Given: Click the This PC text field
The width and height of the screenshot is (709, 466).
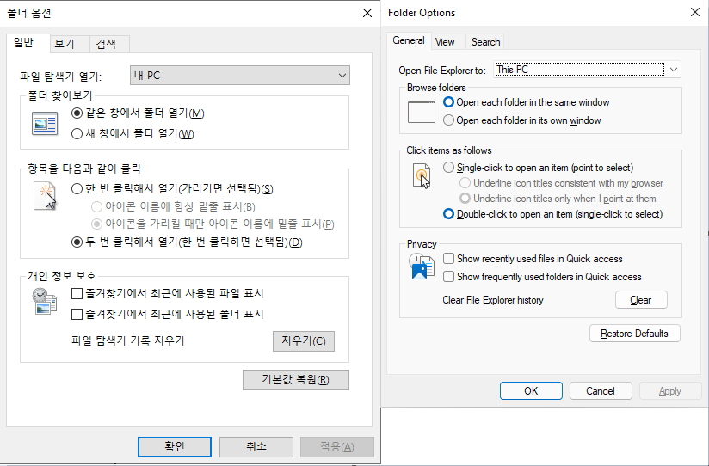Looking at the screenshot, I should click(x=579, y=70).
